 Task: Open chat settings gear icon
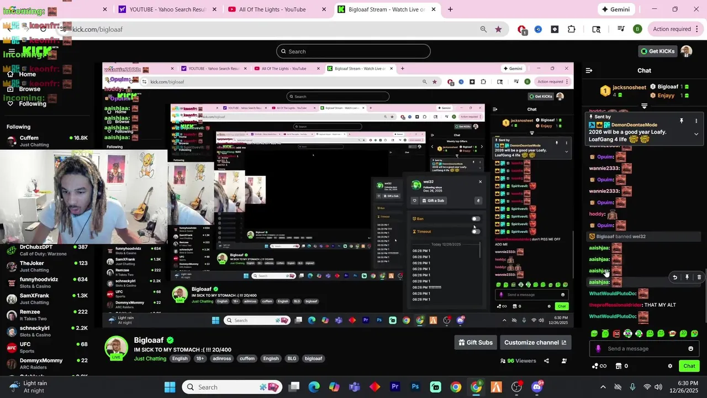click(670, 366)
